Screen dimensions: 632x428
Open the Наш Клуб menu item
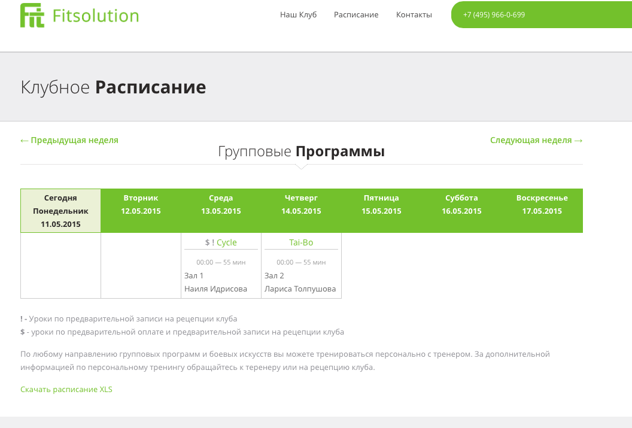(298, 15)
